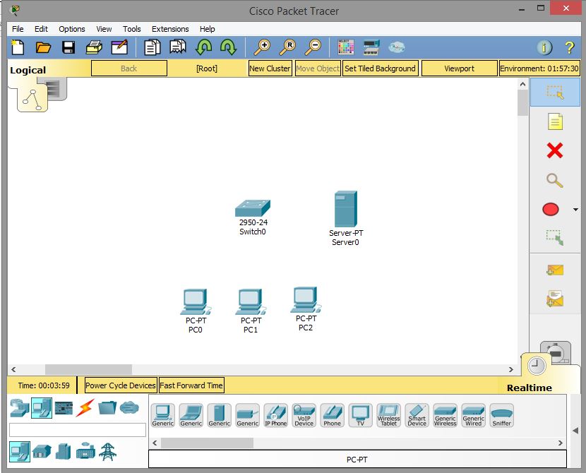Click the Back navigation button
Viewport: 586px width, 473px height.
coord(129,68)
